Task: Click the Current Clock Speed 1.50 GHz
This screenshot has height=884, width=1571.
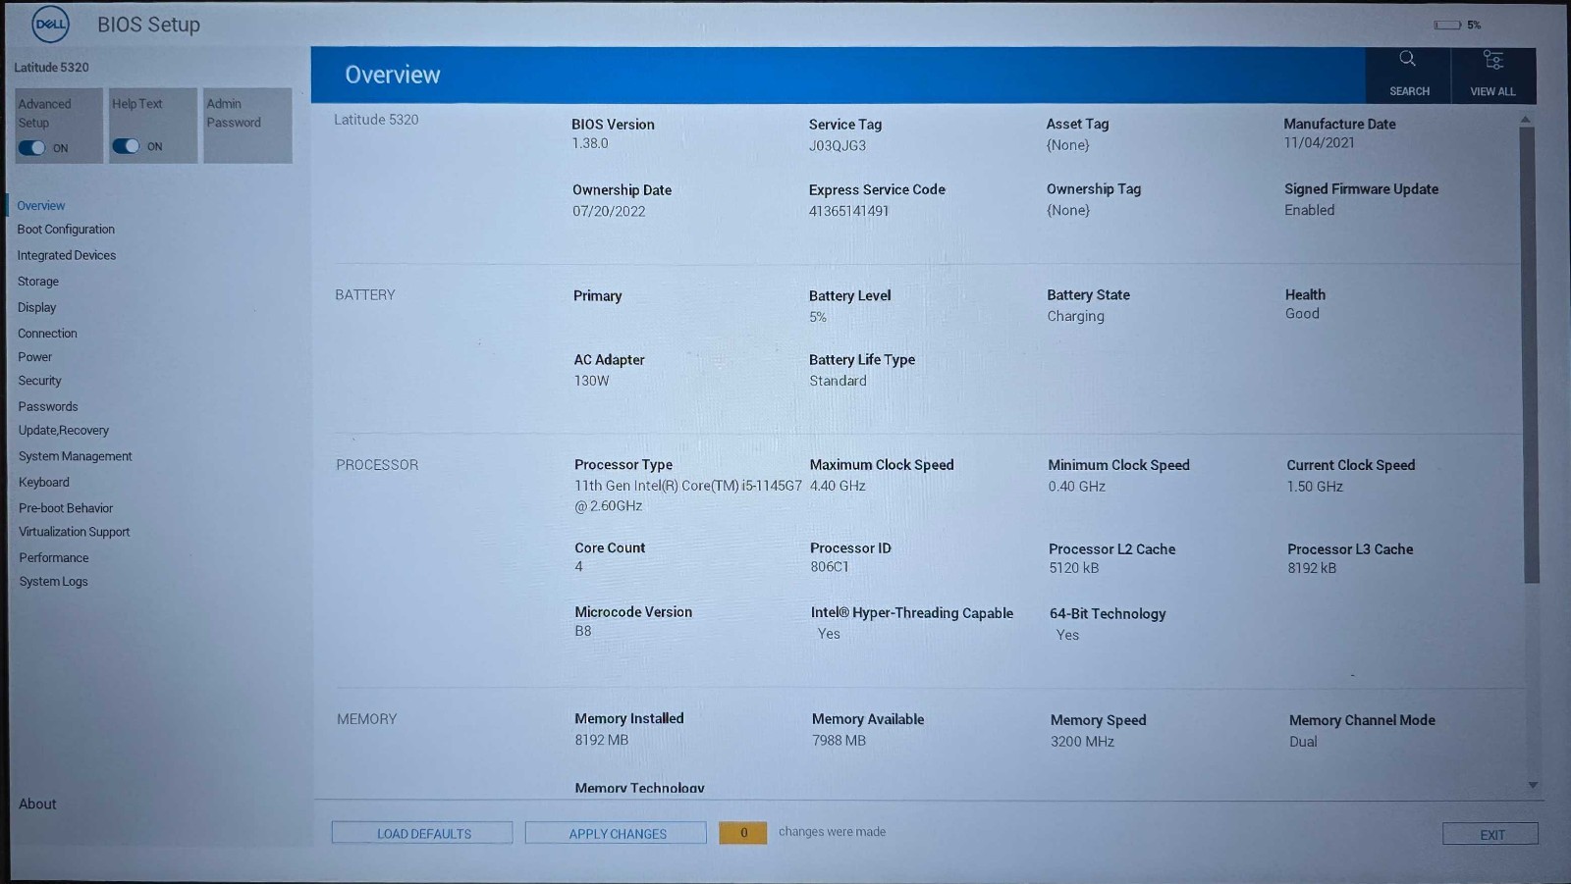Action: 1315,487
